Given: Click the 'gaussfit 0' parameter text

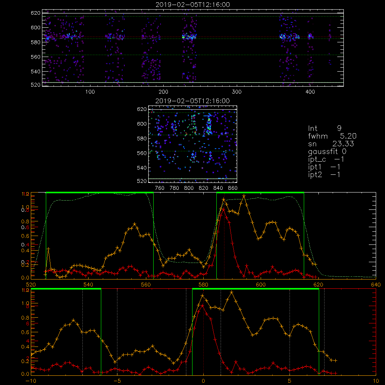Looking at the screenshot, I should [327, 152].
